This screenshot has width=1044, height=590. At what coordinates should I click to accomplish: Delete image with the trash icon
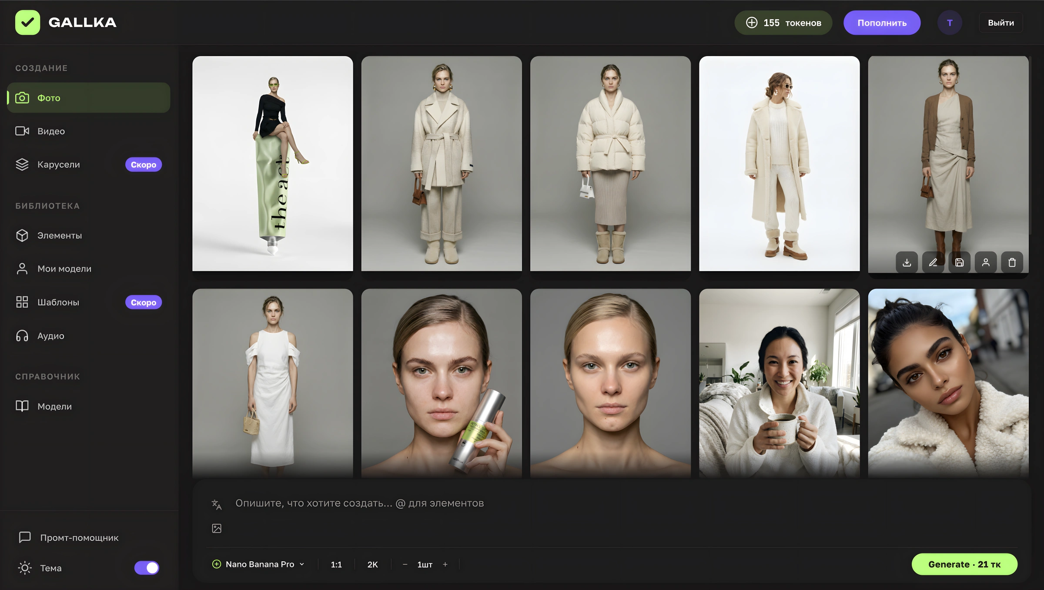[x=1012, y=262]
